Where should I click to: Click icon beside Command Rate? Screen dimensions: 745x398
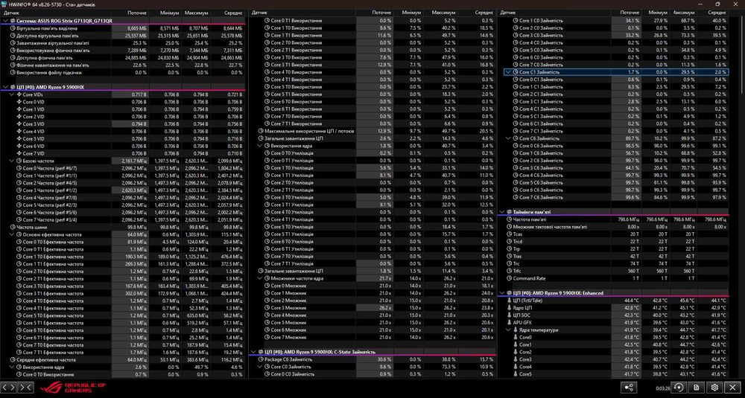pos(510,278)
